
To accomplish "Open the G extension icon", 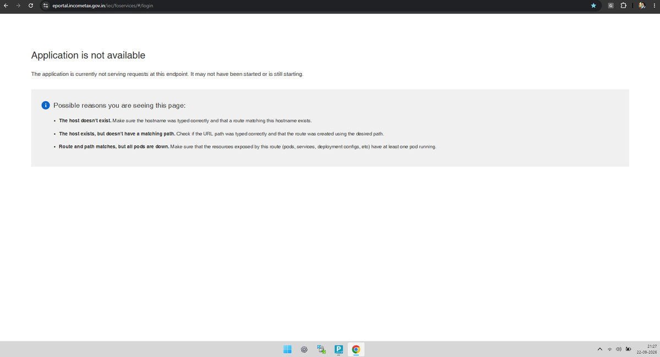I will [610, 5].
